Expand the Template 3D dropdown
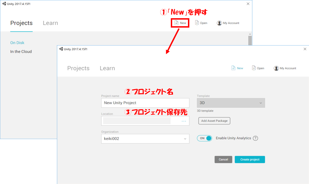The image size is (309, 184). click(x=231, y=103)
